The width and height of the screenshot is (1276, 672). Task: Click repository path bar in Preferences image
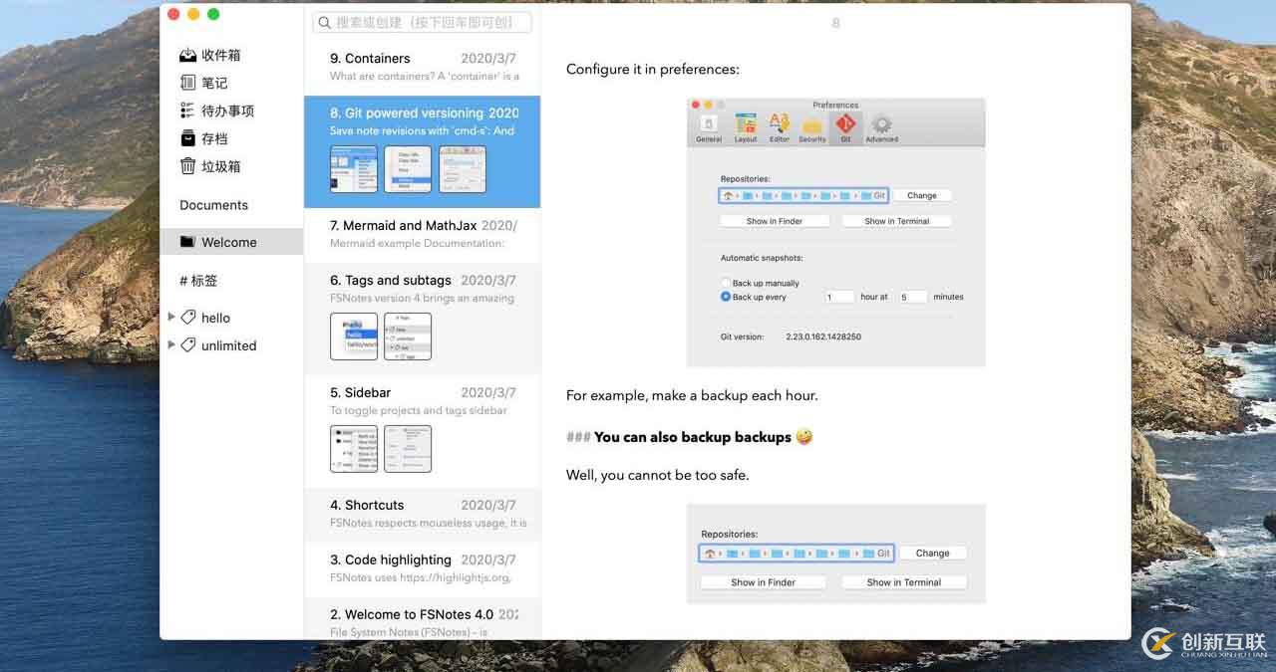pyautogui.click(x=803, y=195)
